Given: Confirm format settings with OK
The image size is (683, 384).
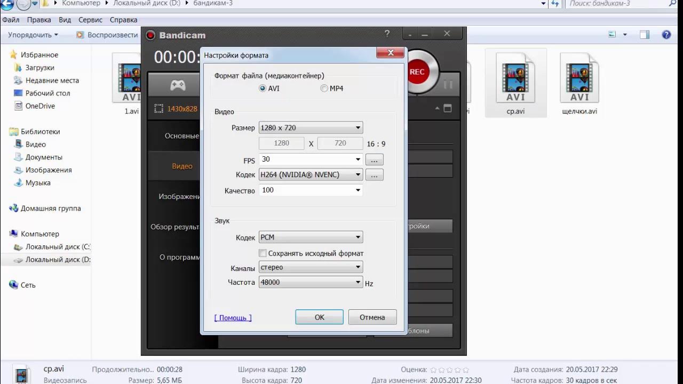Looking at the screenshot, I should (319, 317).
